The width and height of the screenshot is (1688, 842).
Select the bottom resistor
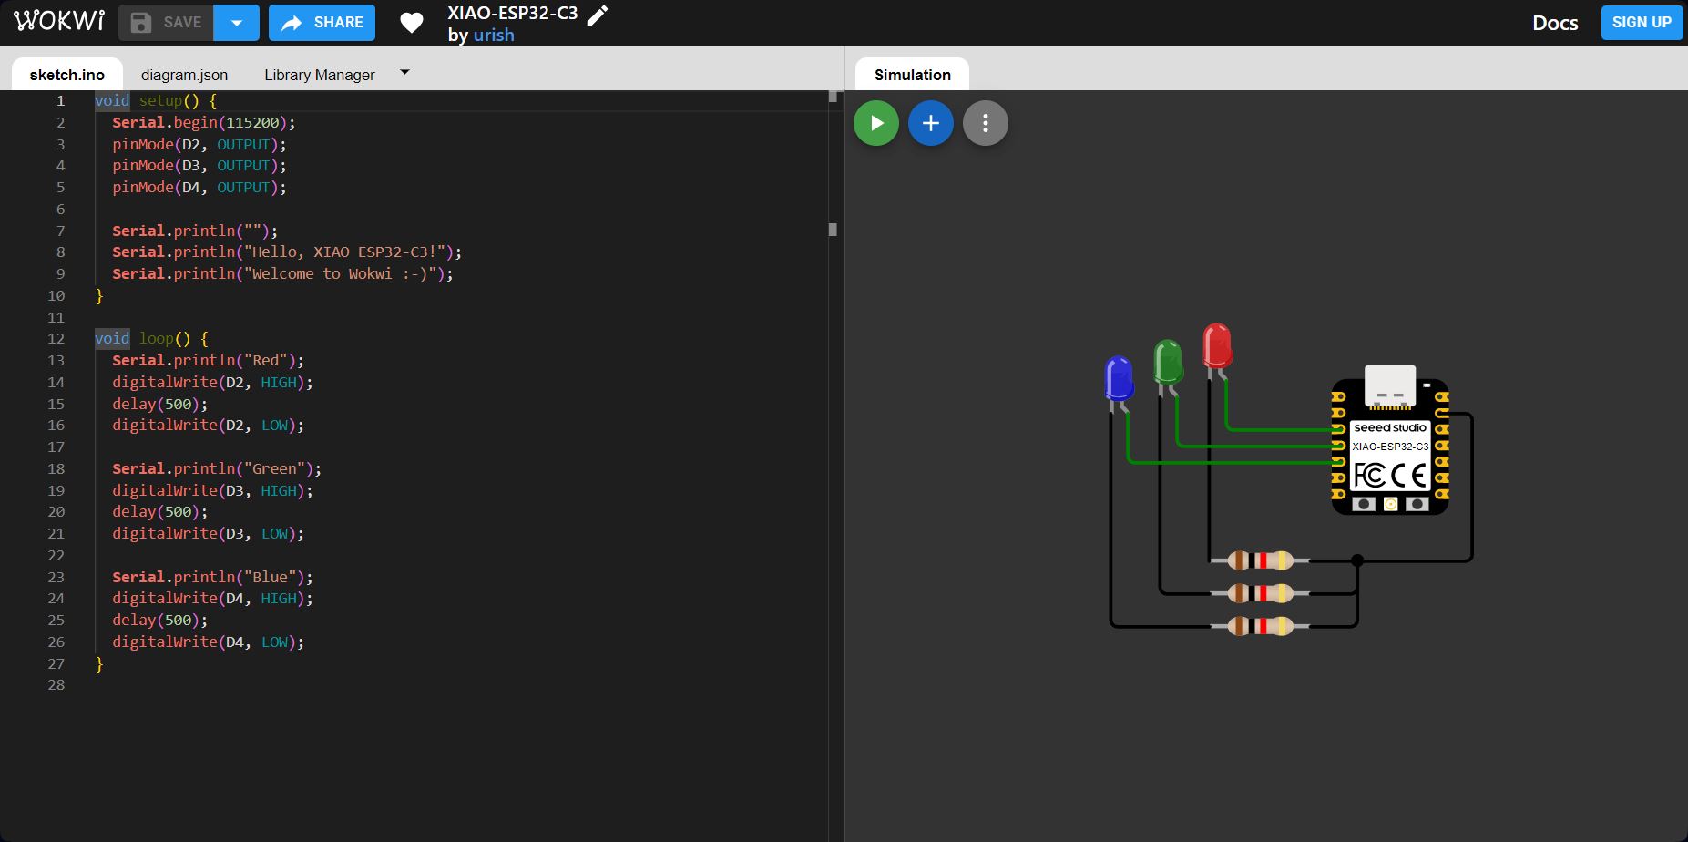click(1260, 626)
